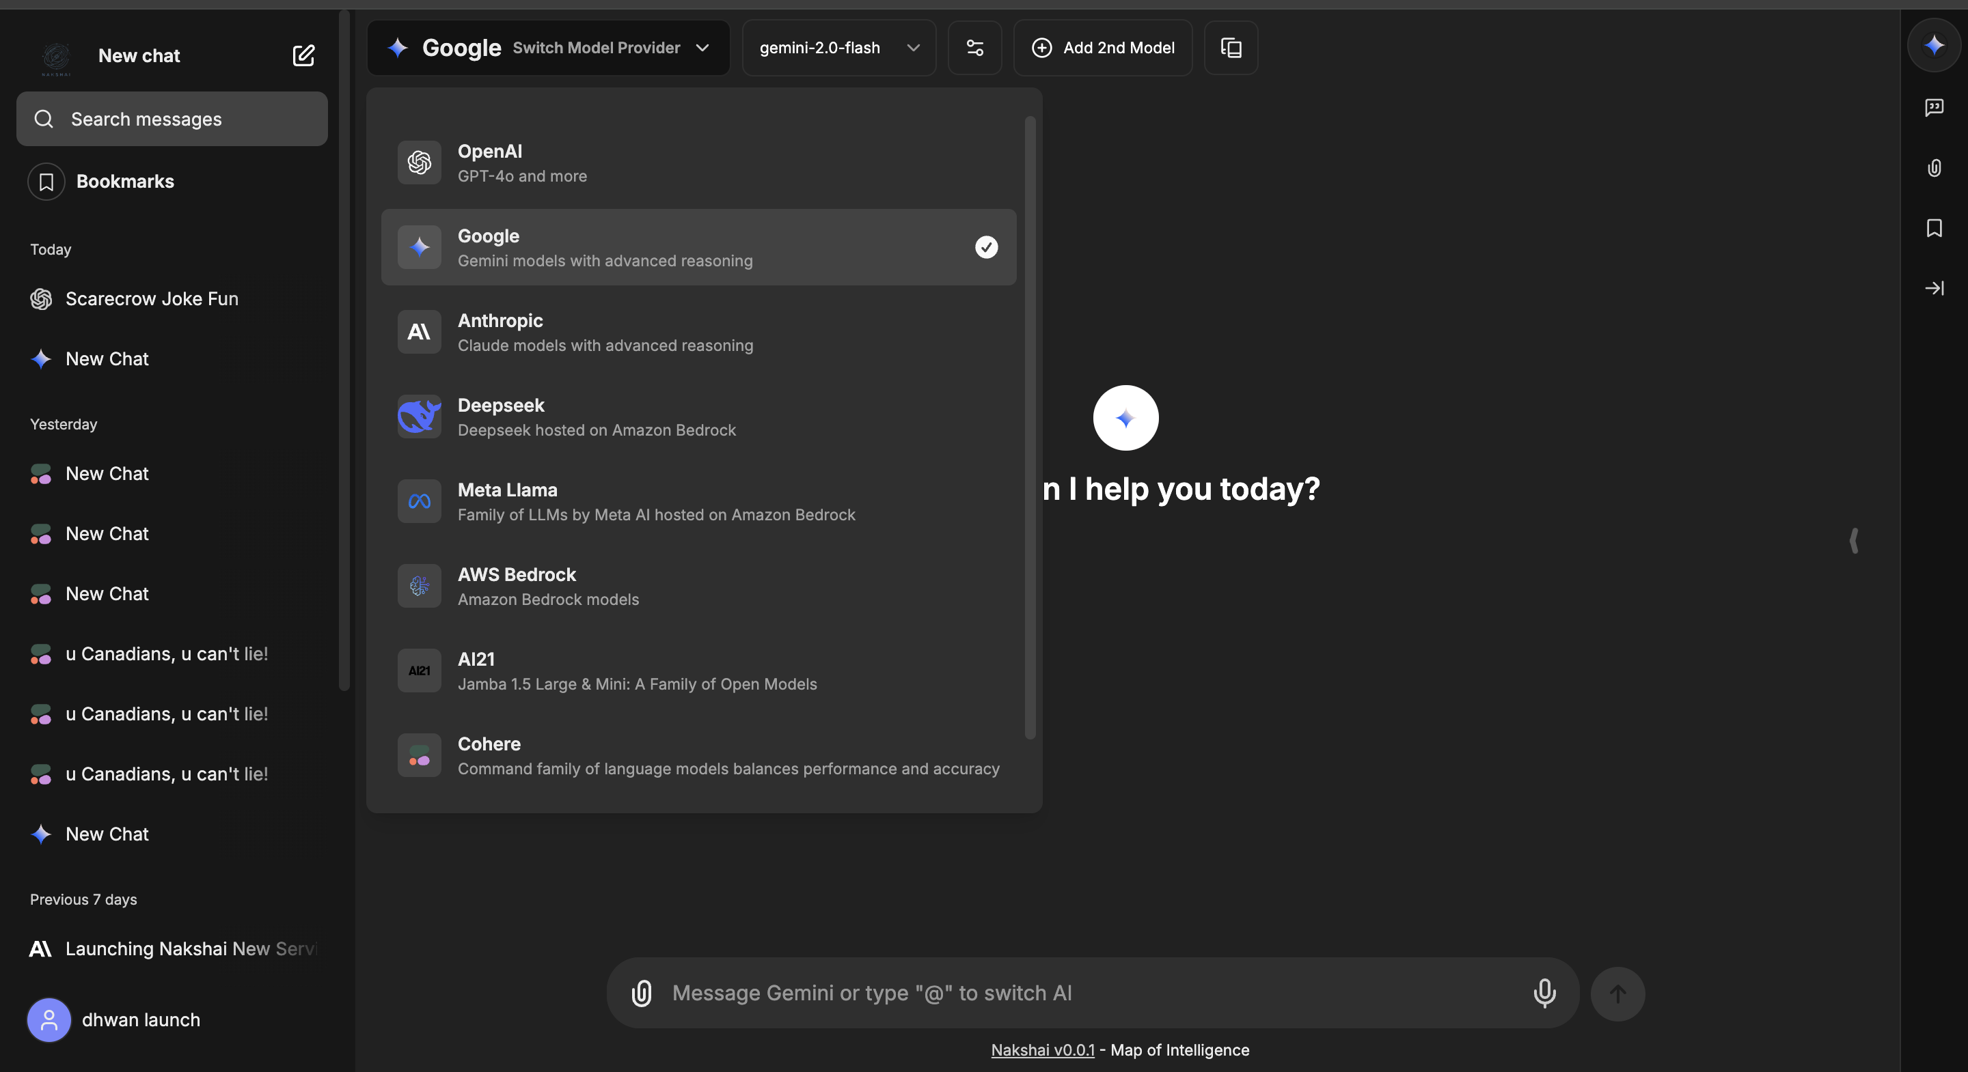
Task: Open the quote message icon in right sidebar
Action: click(1934, 107)
